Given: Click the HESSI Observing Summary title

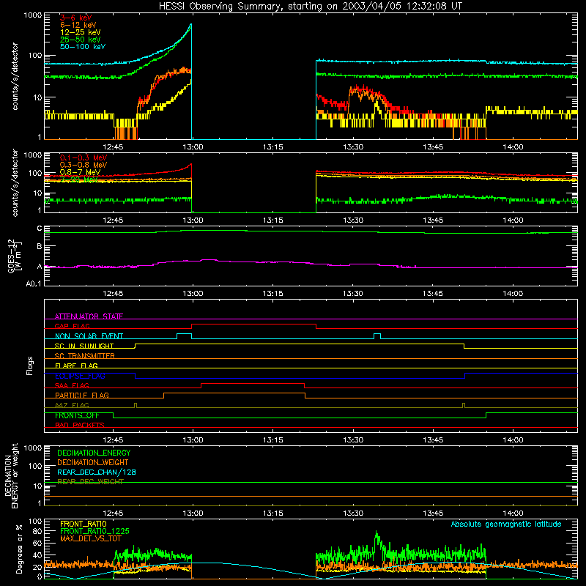Looking at the screenshot, I should tap(311, 7).
